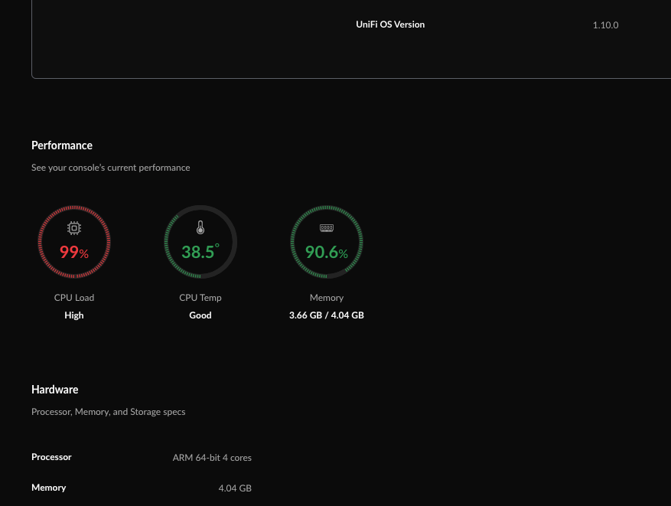Click the CPU chip icon in the load gauge
The height and width of the screenshot is (506, 671).
pyautogui.click(x=74, y=227)
